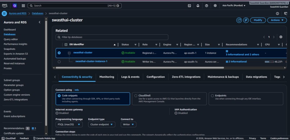Open Endpoint type Cluster endpoint dropdown
Image resolution: width=290 pixels, height=140 pixels.
101,125
